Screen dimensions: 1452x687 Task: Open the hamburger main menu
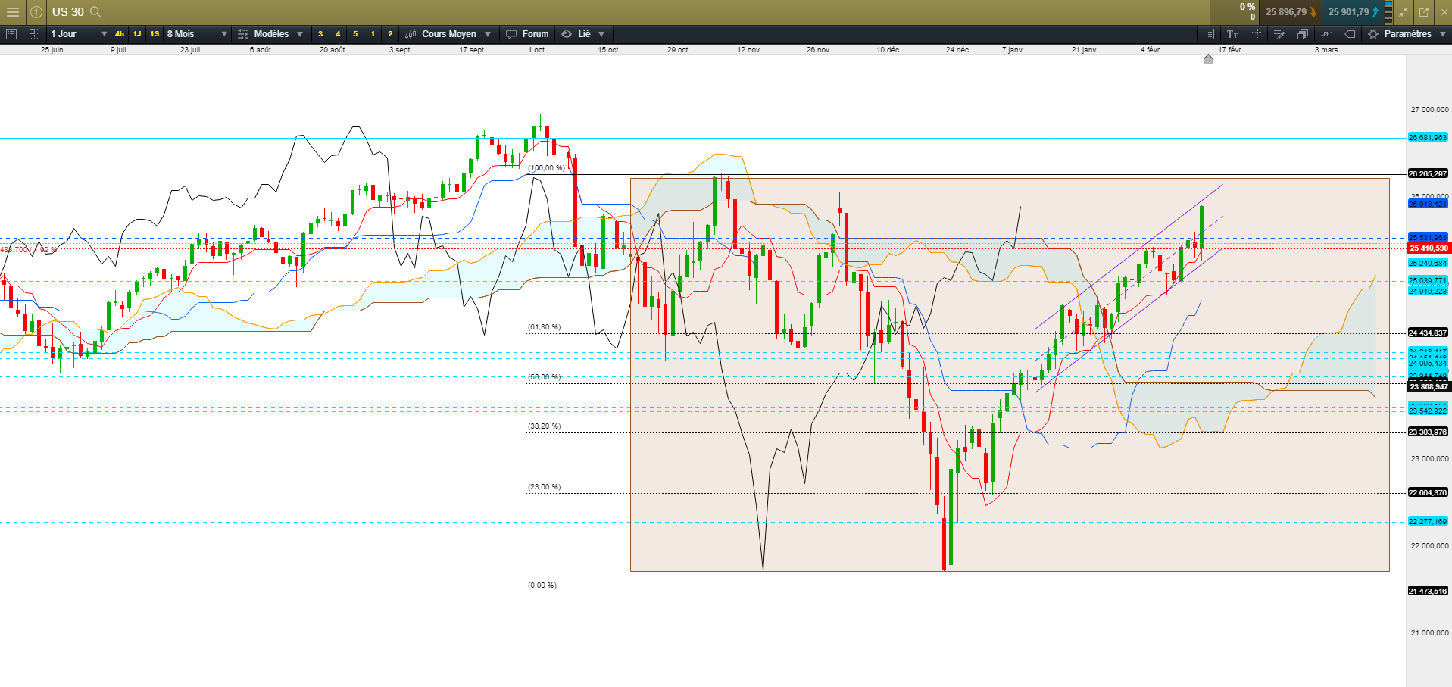[12, 12]
